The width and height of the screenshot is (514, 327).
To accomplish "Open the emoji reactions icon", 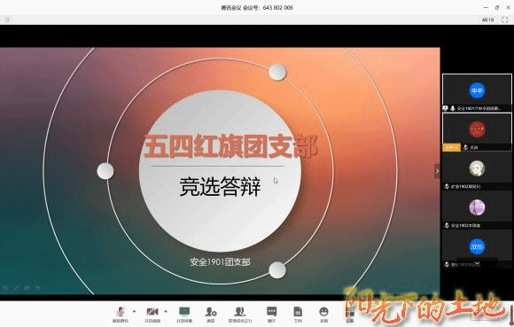I will pyautogui.click(x=323, y=315).
